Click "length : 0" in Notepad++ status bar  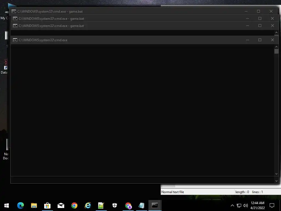tap(242, 192)
